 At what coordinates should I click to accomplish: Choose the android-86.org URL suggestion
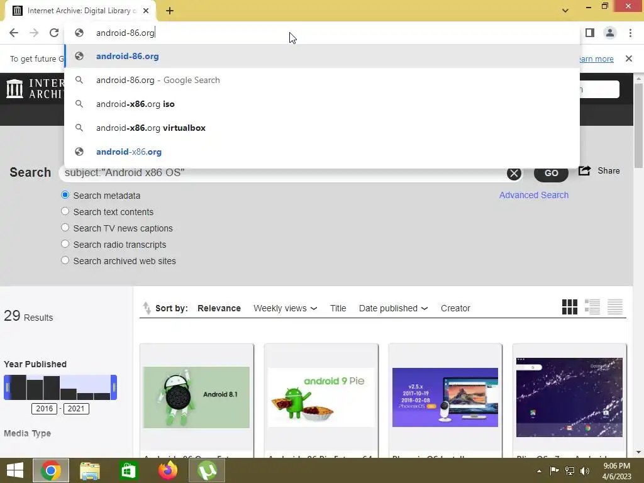tap(322, 56)
